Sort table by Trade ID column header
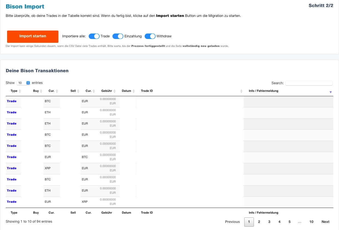The width and height of the screenshot is (339, 230). 147,91
